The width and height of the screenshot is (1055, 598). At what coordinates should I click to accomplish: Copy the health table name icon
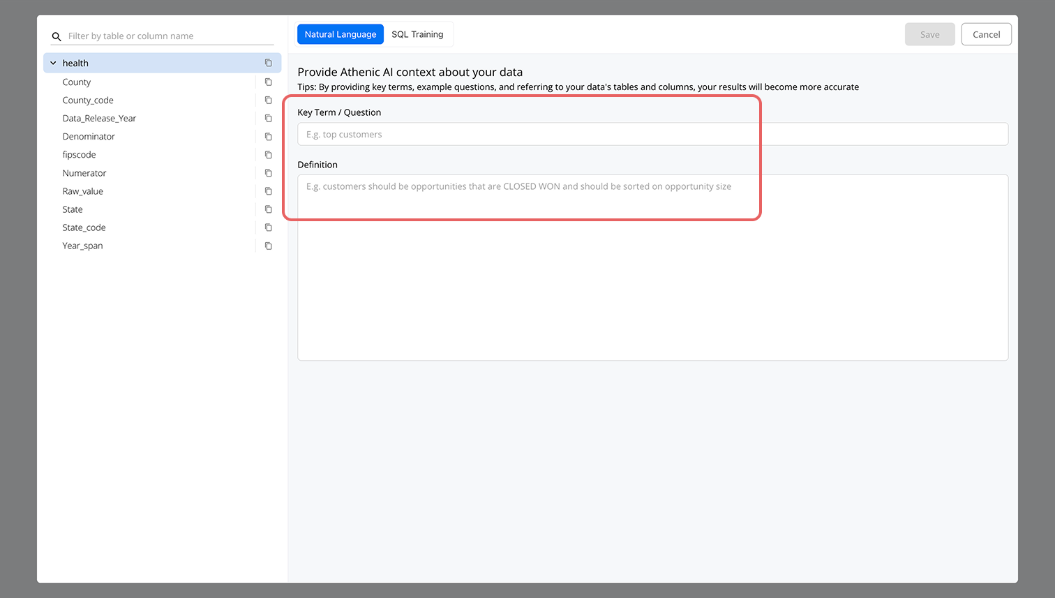(x=268, y=63)
